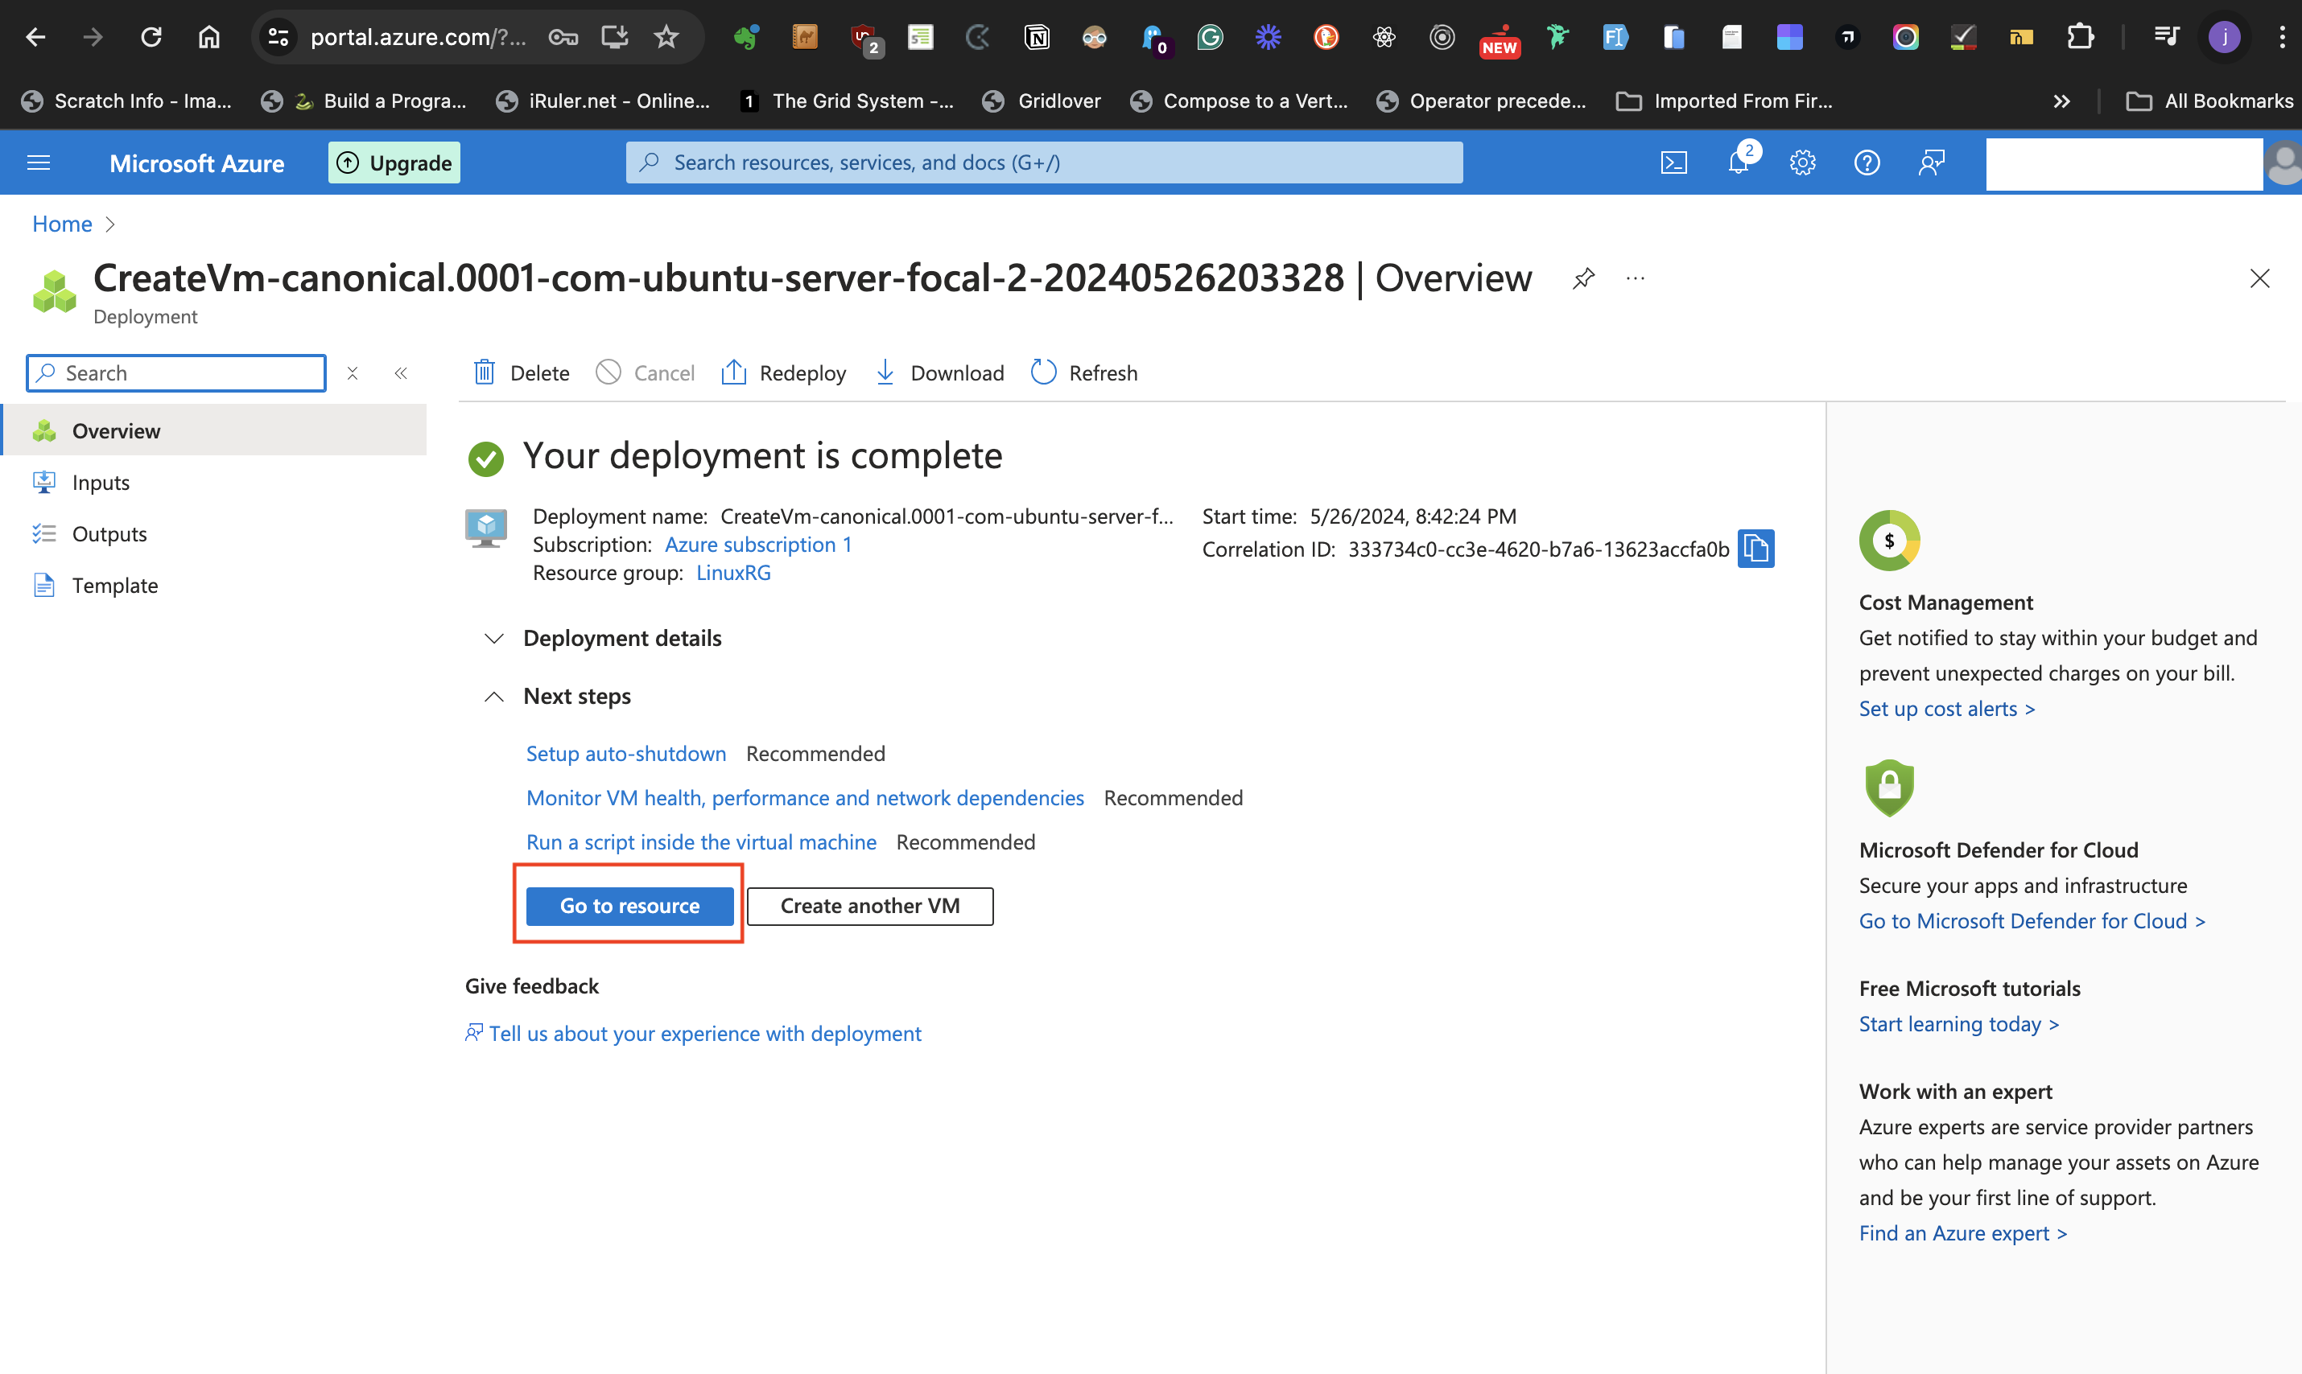The height and width of the screenshot is (1374, 2302).
Task: Open the Azure portal hamburger menu
Action: coord(38,163)
